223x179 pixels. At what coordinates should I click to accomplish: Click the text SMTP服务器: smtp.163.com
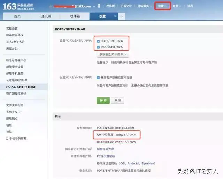pyautogui.click(x=116, y=135)
